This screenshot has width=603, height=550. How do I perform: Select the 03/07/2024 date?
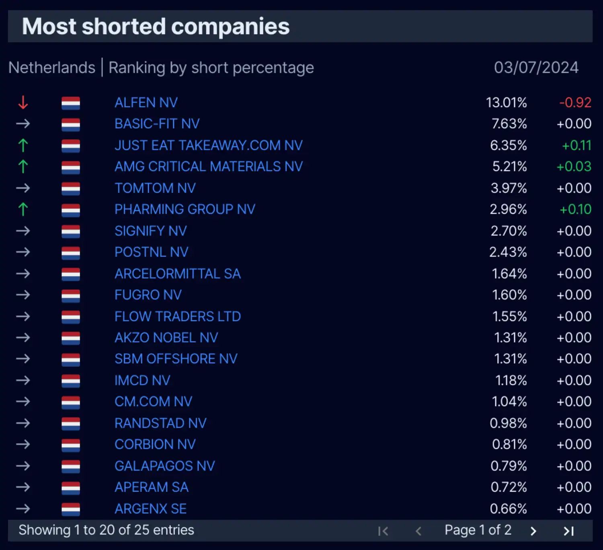coord(536,67)
